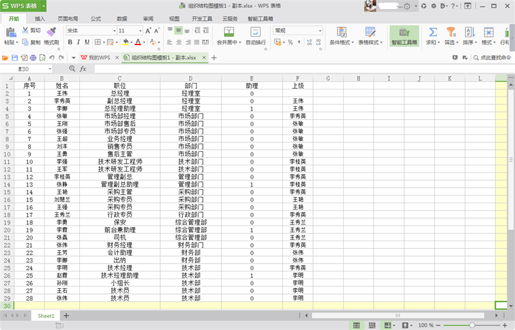This screenshot has height=330, width=515.
Task: Toggle reading mode view in status bar
Action: [388, 325]
